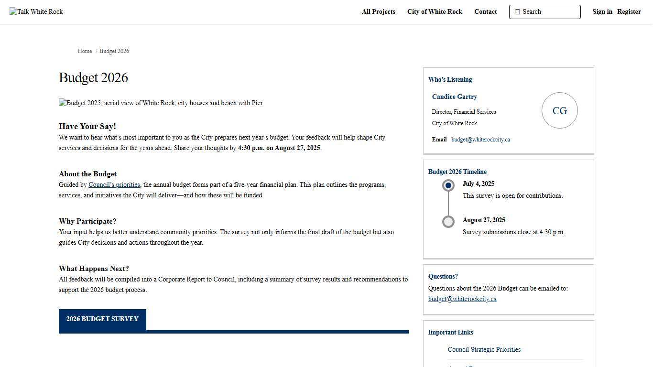This screenshot has width=653, height=367.
Task: Click the search magnifier icon
Action: [x=517, y=12]
